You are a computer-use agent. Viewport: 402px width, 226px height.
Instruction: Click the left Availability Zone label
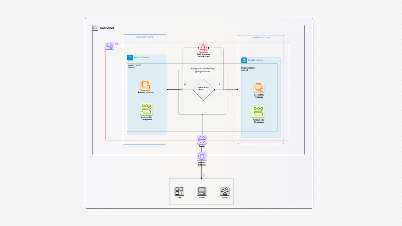(145, 37)
